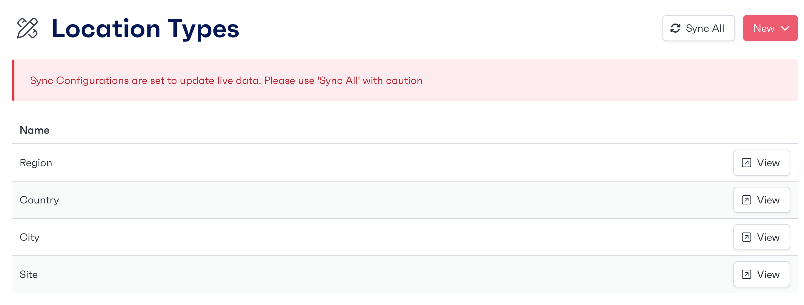This screenshot has height=305, width=804.
Task: Select the Region row name
Action: click(x=36, y=163)
